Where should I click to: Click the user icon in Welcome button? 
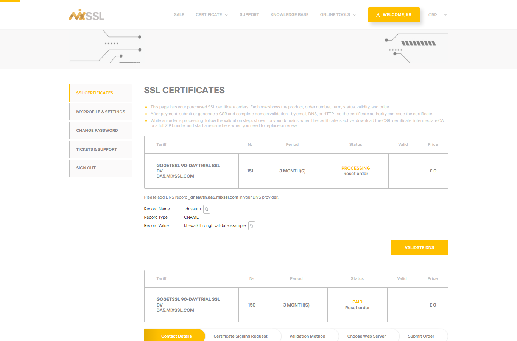pos(378,15)
